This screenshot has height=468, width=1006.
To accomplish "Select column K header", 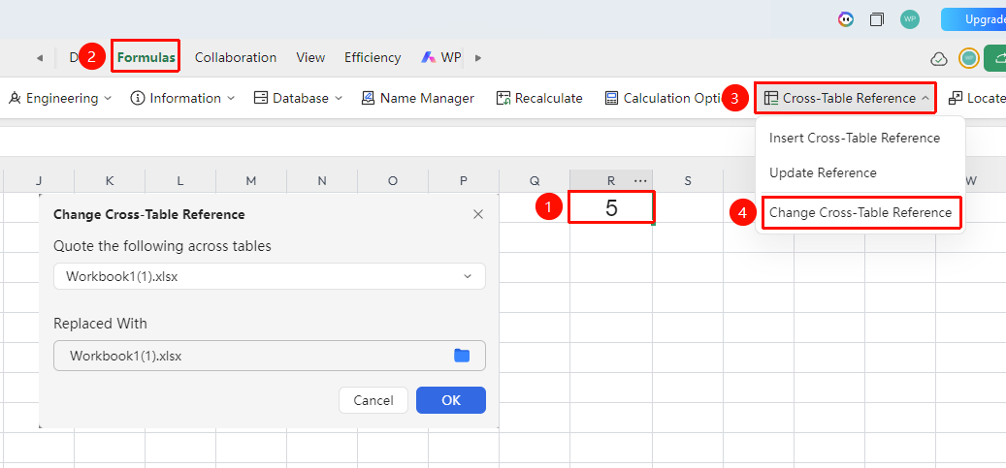I will click(110, 181).
